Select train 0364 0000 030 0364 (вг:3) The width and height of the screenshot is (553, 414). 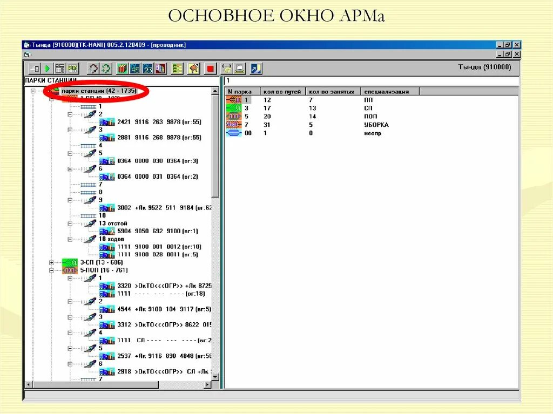point(157,161)
